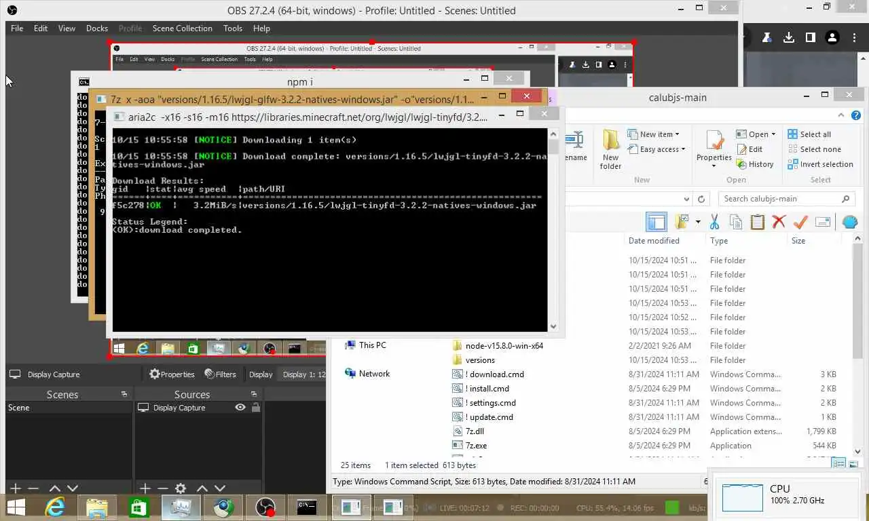Click Invert selection in ribbon

tap(820, 164)
